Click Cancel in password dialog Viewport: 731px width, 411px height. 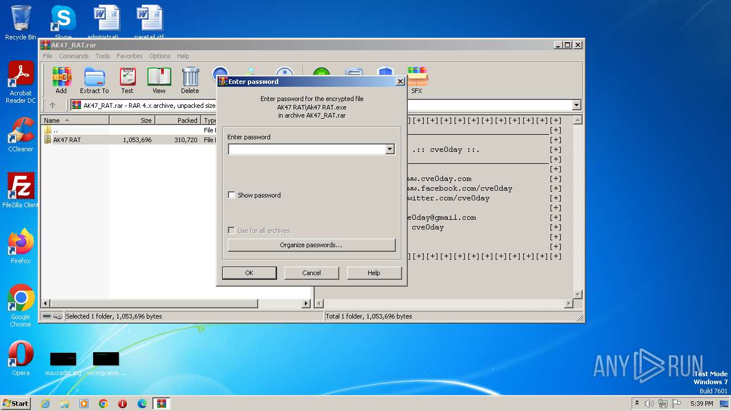point(311,273)
